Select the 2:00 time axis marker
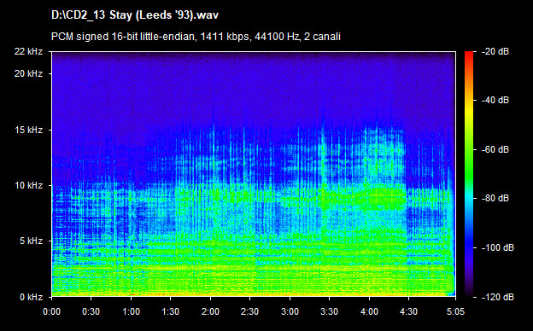Image resolution: width=533 pixels, height=331 pixels. click(x=210, y=311)
